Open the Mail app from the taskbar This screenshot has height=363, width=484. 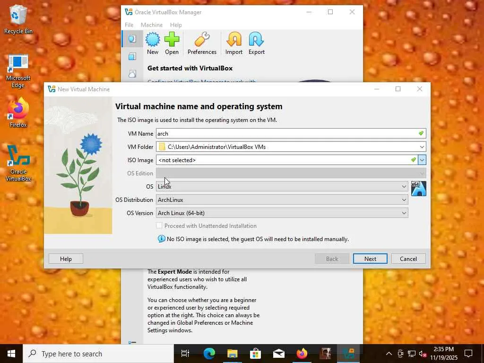[279, 354]
